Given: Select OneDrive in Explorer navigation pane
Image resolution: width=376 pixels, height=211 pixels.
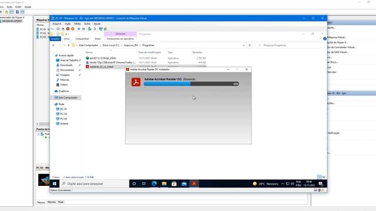Looking at the screenshot, I should pos(63,91).
